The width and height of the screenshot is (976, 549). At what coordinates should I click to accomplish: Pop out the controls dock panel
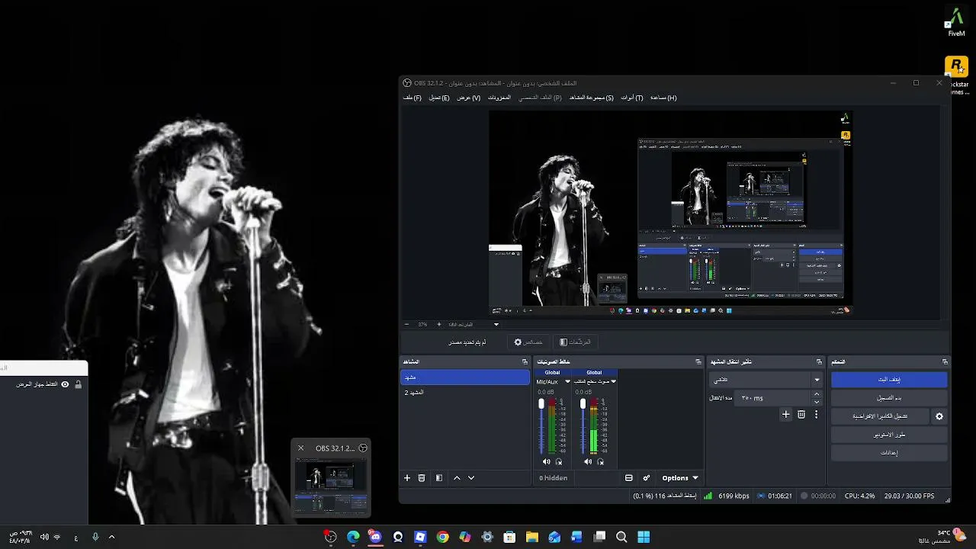pos(945,361)
